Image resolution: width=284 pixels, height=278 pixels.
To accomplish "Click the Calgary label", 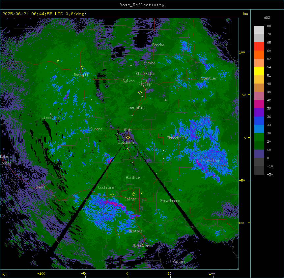I will pos(131,199).
